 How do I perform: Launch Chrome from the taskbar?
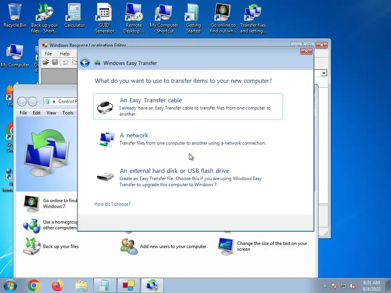click(x=34, y=285)
